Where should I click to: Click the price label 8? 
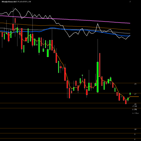(135, 139)
